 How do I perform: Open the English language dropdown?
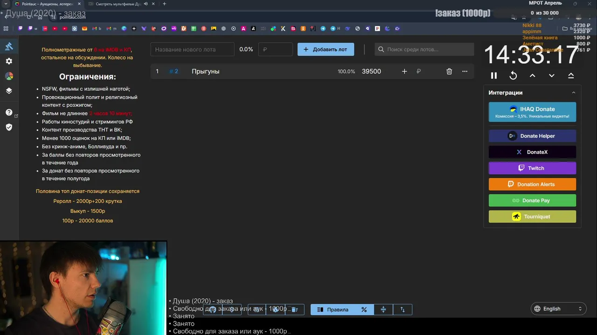point(558,308)
